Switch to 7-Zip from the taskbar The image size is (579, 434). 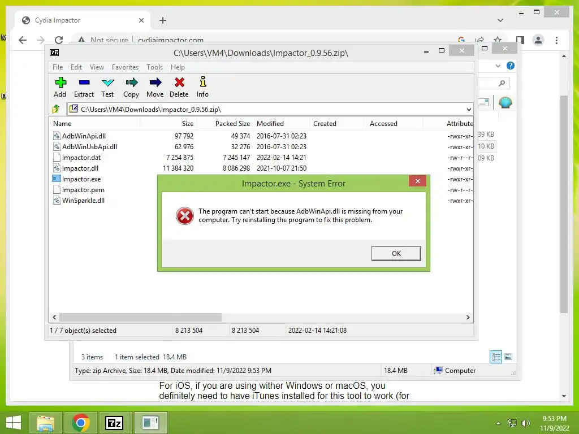(x=114, y=423)
